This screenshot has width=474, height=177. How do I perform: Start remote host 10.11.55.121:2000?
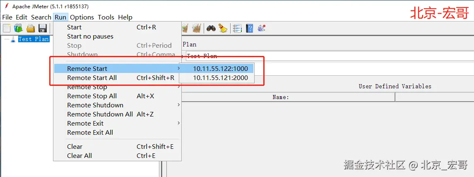(x=217, y=78)
